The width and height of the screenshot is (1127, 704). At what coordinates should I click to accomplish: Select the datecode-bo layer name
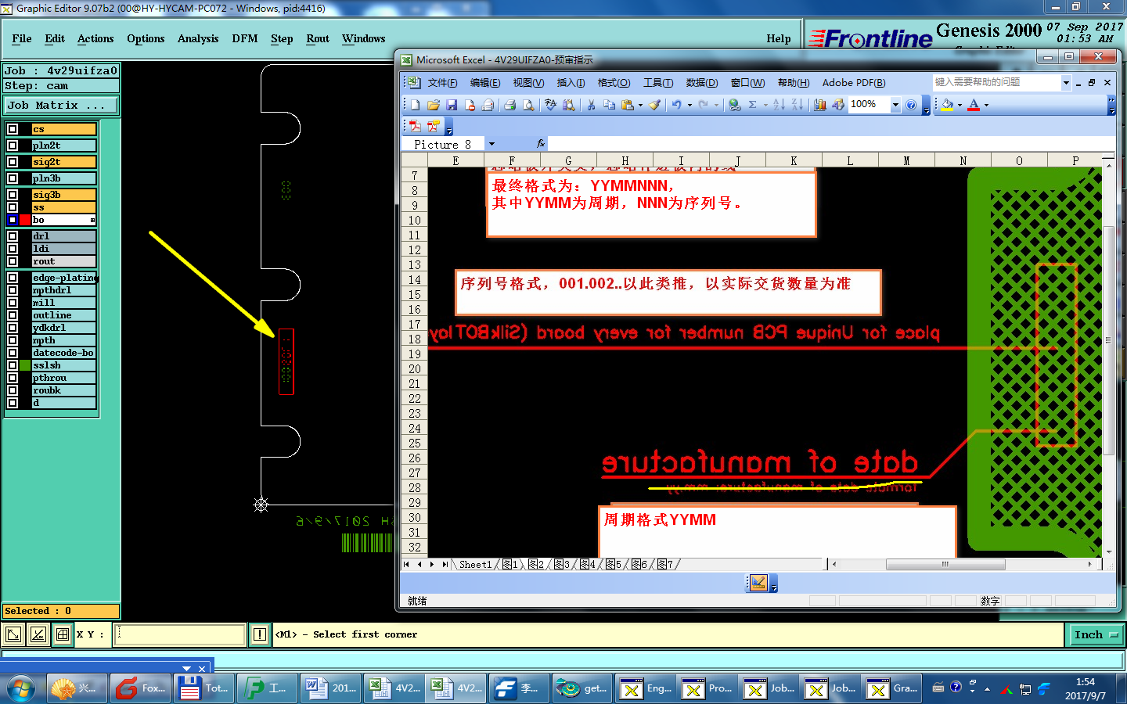click(x=63, y=353)
